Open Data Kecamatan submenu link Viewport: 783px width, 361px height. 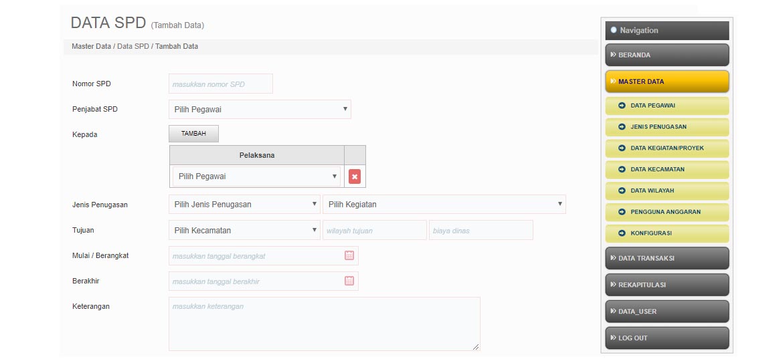click(667, 170)
